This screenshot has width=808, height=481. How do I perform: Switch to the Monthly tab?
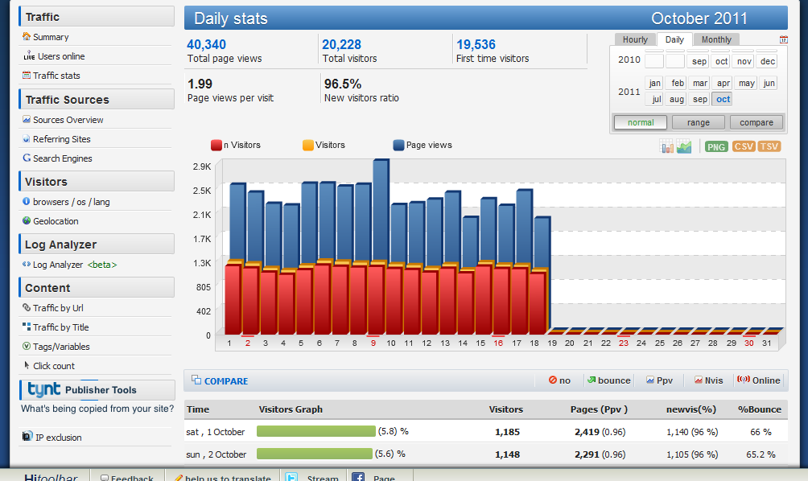pos(716,39)
